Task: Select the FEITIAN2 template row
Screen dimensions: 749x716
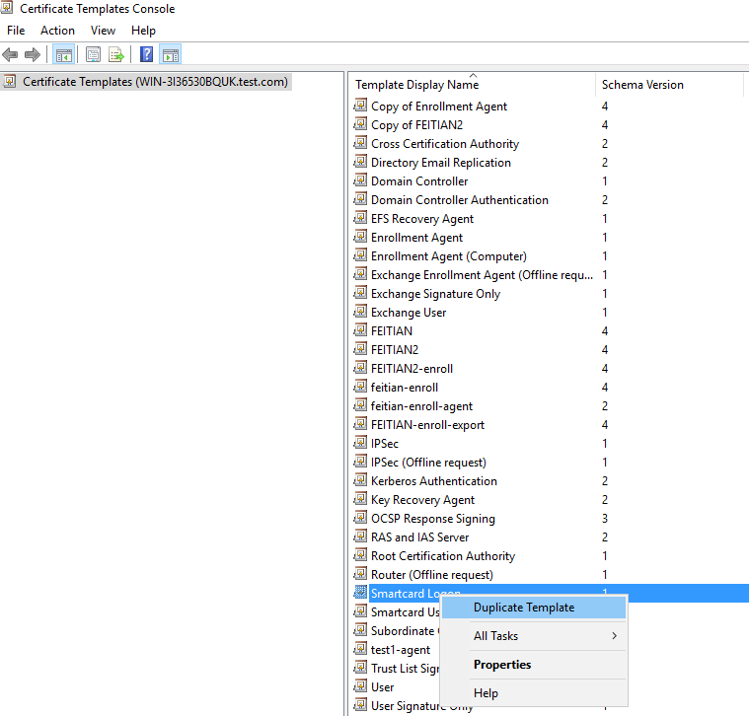Action: coord(395,350)
